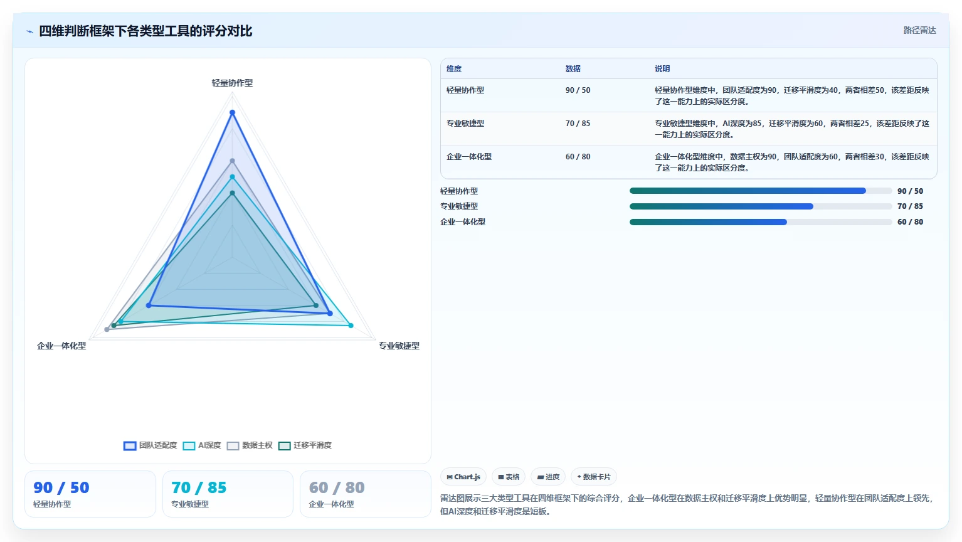Click AI深度 data point near 专业敏捷型
This screenshot has width=962, height=542.
[x=351, y=326]
